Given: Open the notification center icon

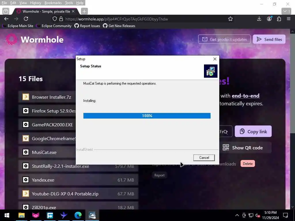Looking at the screenshot, I should coord(285,215).
